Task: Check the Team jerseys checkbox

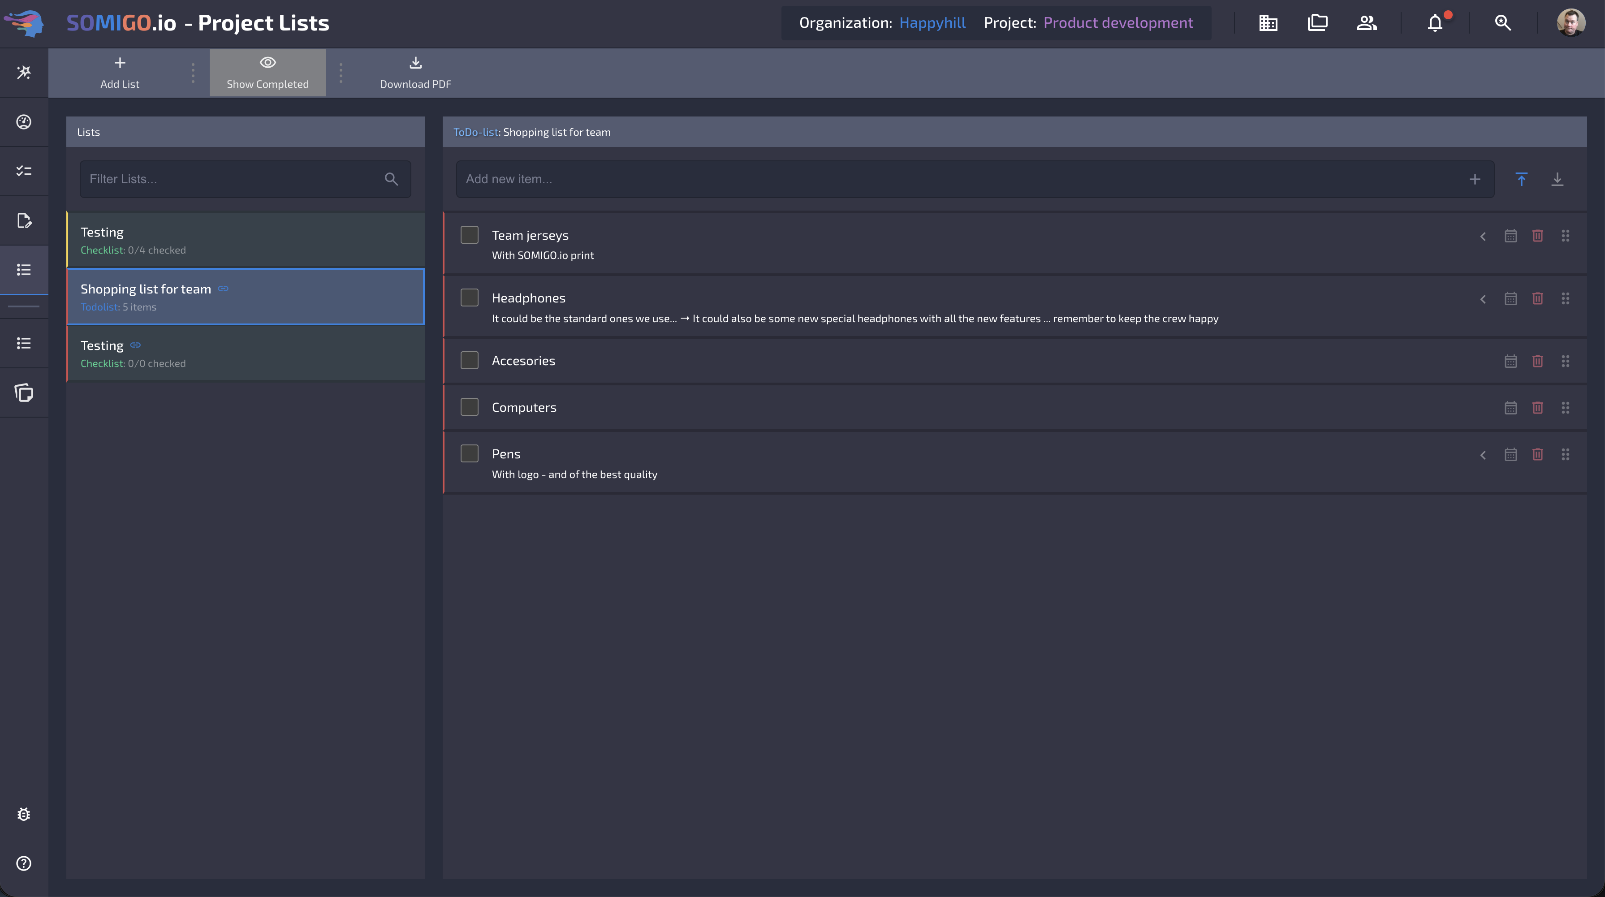Action: (469, 236)
